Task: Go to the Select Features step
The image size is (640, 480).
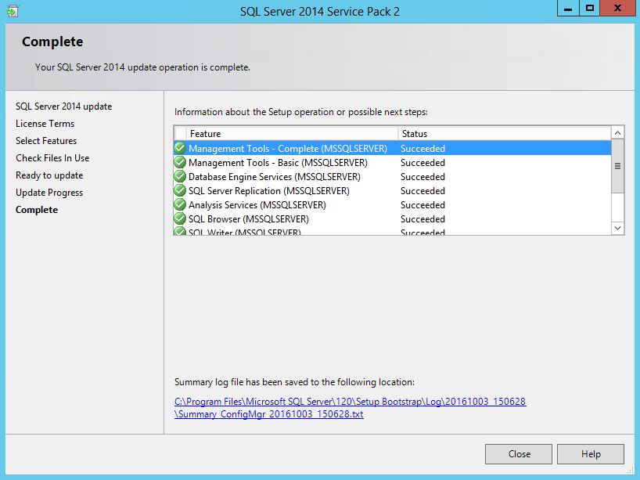Action: pos(46,141)
